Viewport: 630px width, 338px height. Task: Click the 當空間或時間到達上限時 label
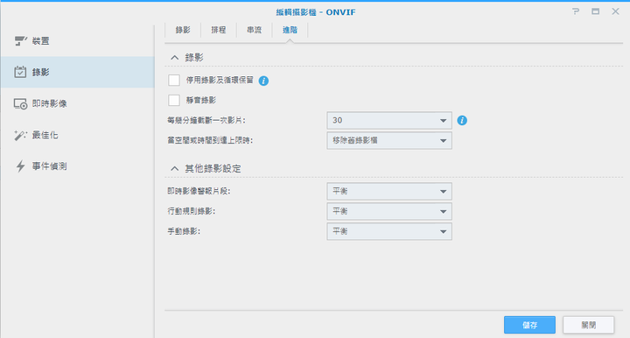click(x=210, y=140)
